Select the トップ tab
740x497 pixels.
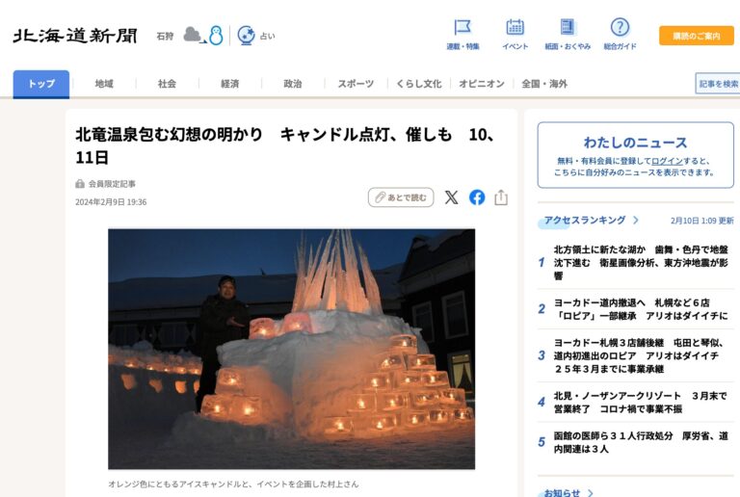tap(41, 84)
